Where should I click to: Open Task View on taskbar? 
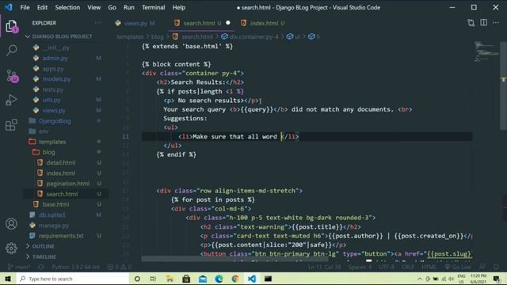point(153,279)
